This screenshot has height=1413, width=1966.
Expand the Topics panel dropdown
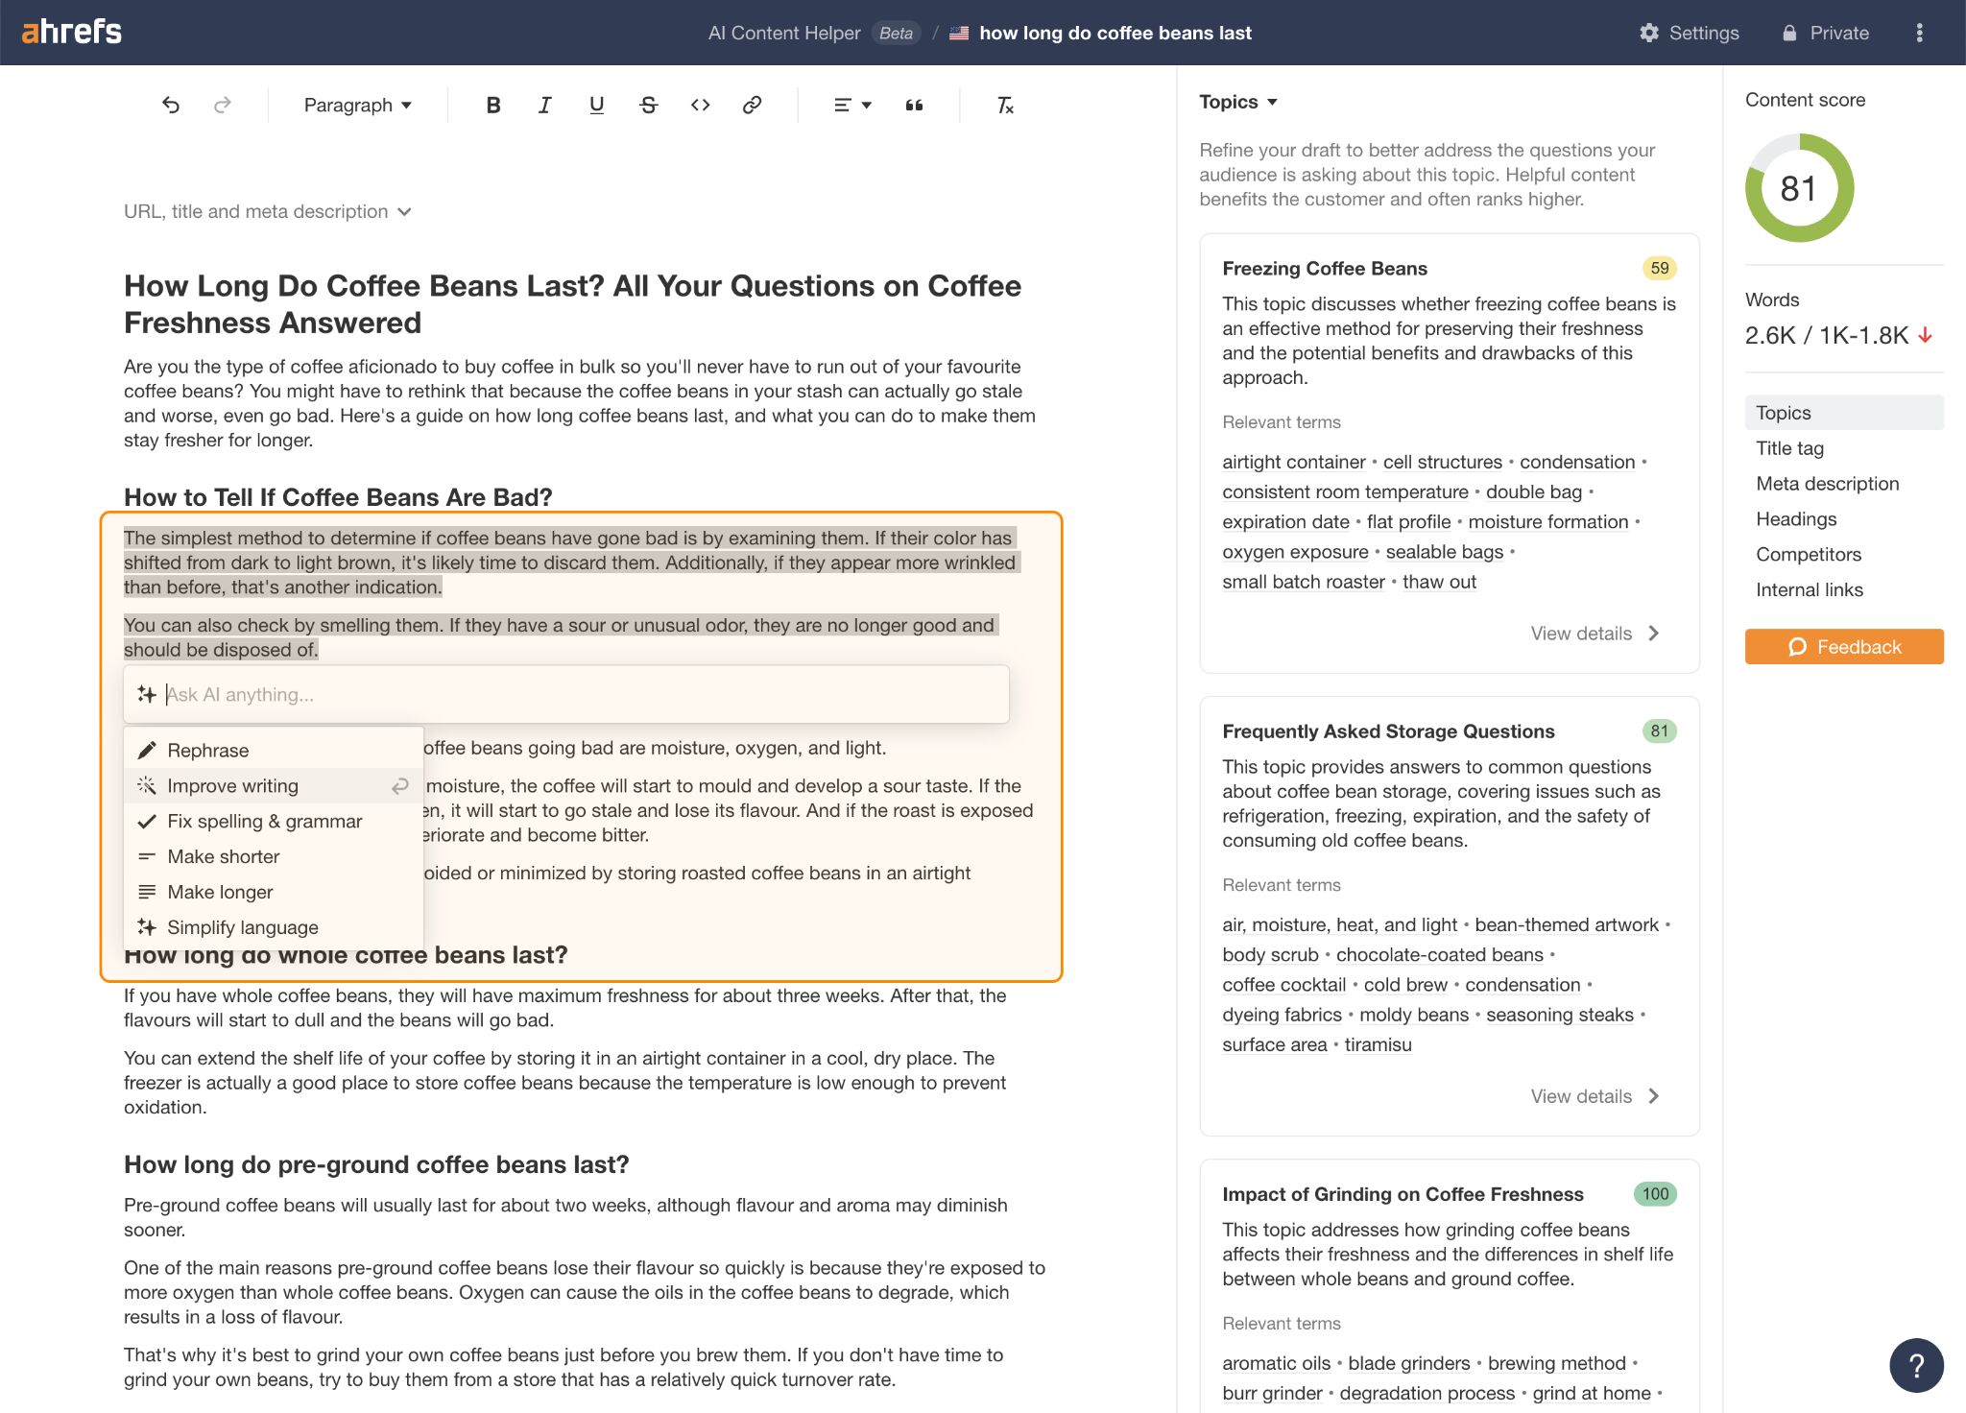click(1241, 103)
